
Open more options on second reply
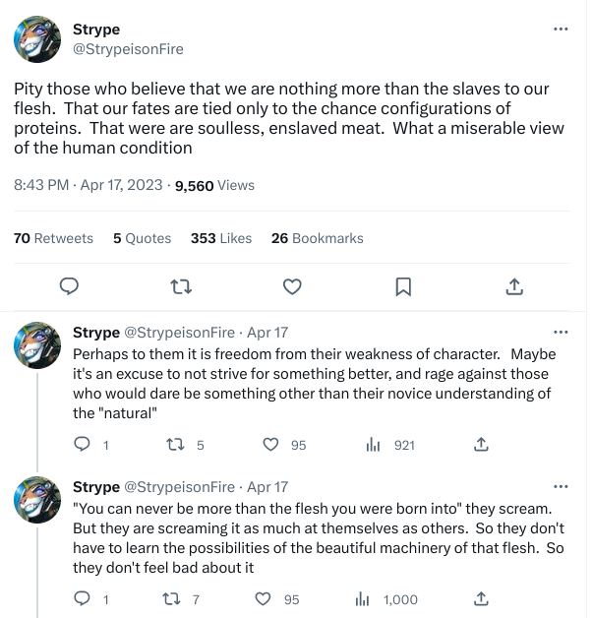561,486
